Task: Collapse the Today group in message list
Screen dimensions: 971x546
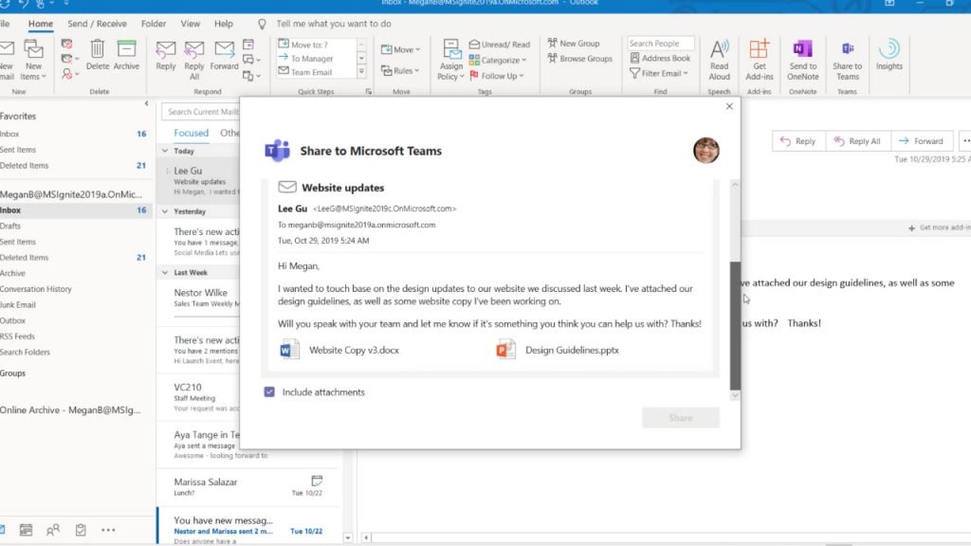Action: click(165, 151)
